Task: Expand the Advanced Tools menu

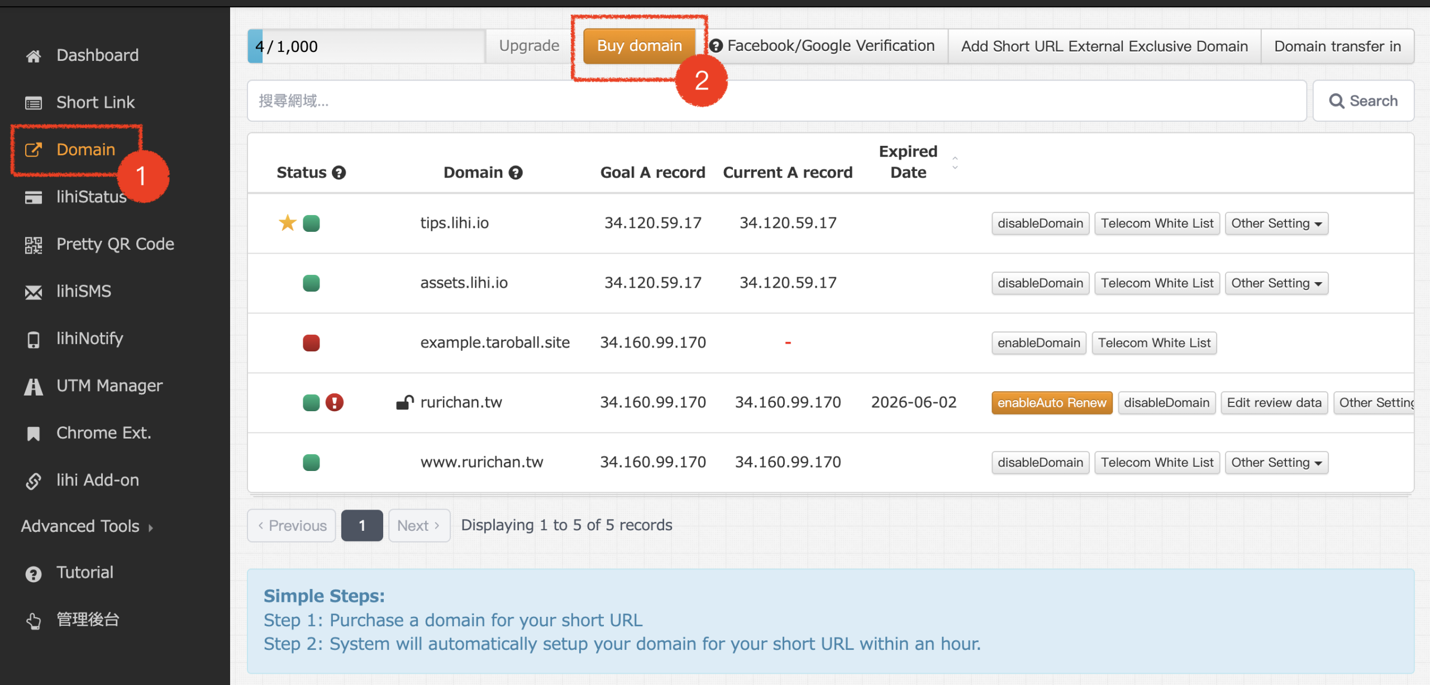Action: click(87, 526)
